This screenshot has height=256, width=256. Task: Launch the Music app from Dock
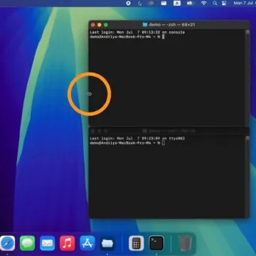click(x=68, y=243)
